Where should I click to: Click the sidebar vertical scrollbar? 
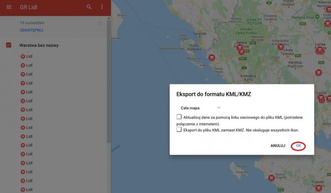click(x=108, y=81)
